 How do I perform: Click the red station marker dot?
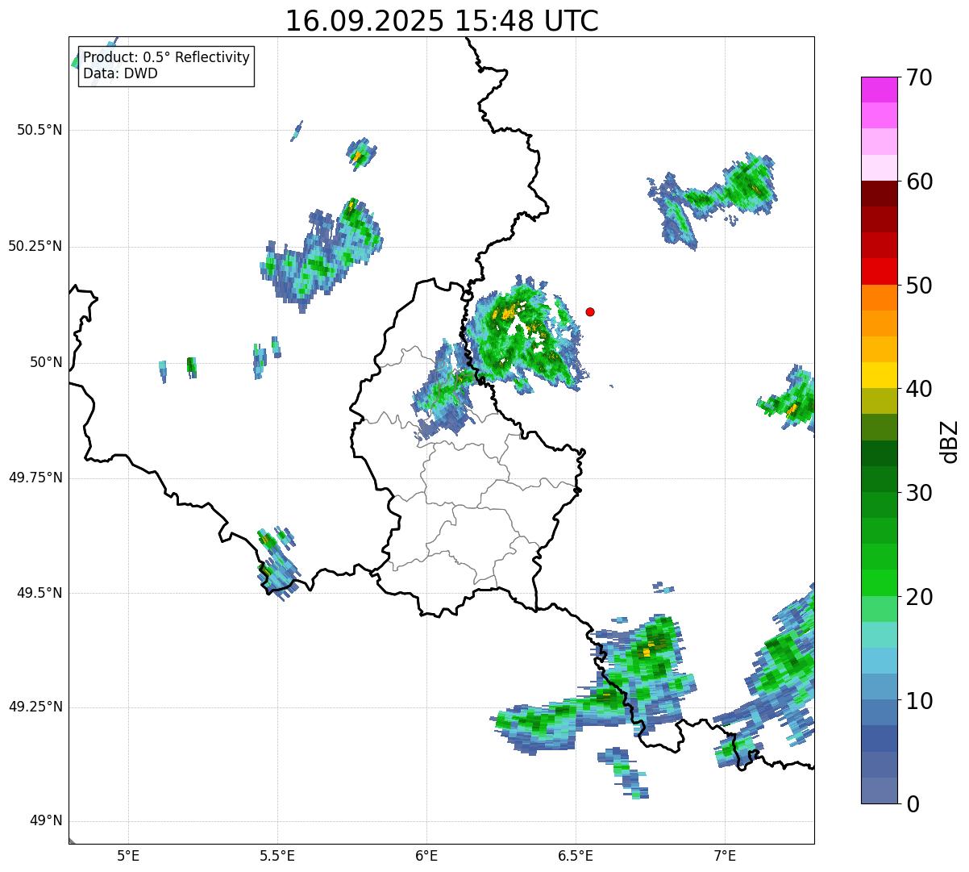[x=590, y=311]
